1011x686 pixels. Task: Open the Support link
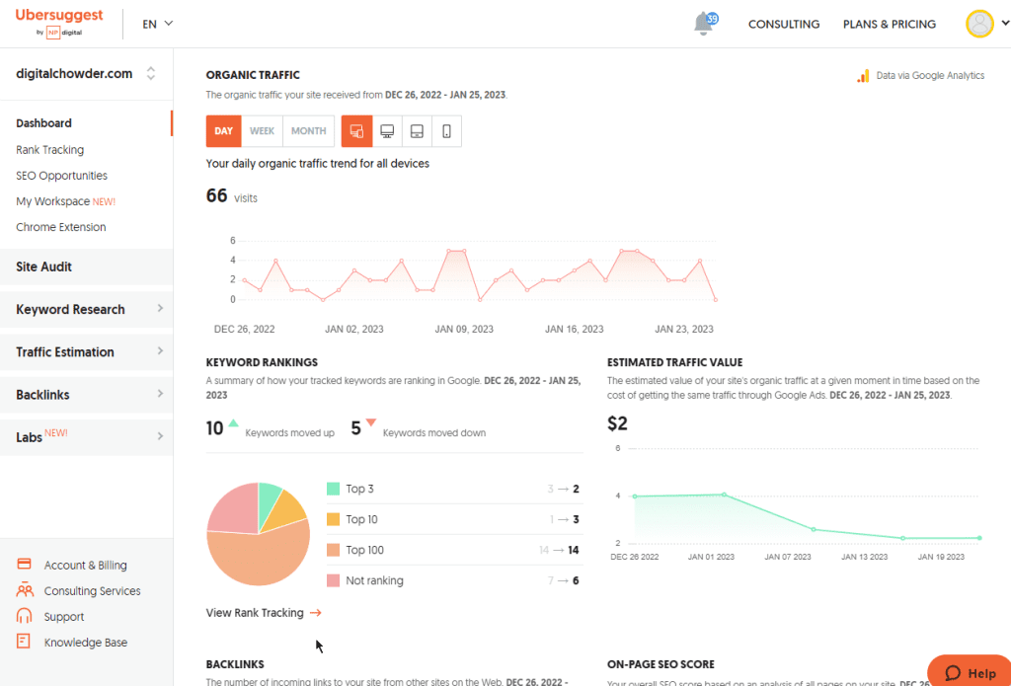pos(64,617)
